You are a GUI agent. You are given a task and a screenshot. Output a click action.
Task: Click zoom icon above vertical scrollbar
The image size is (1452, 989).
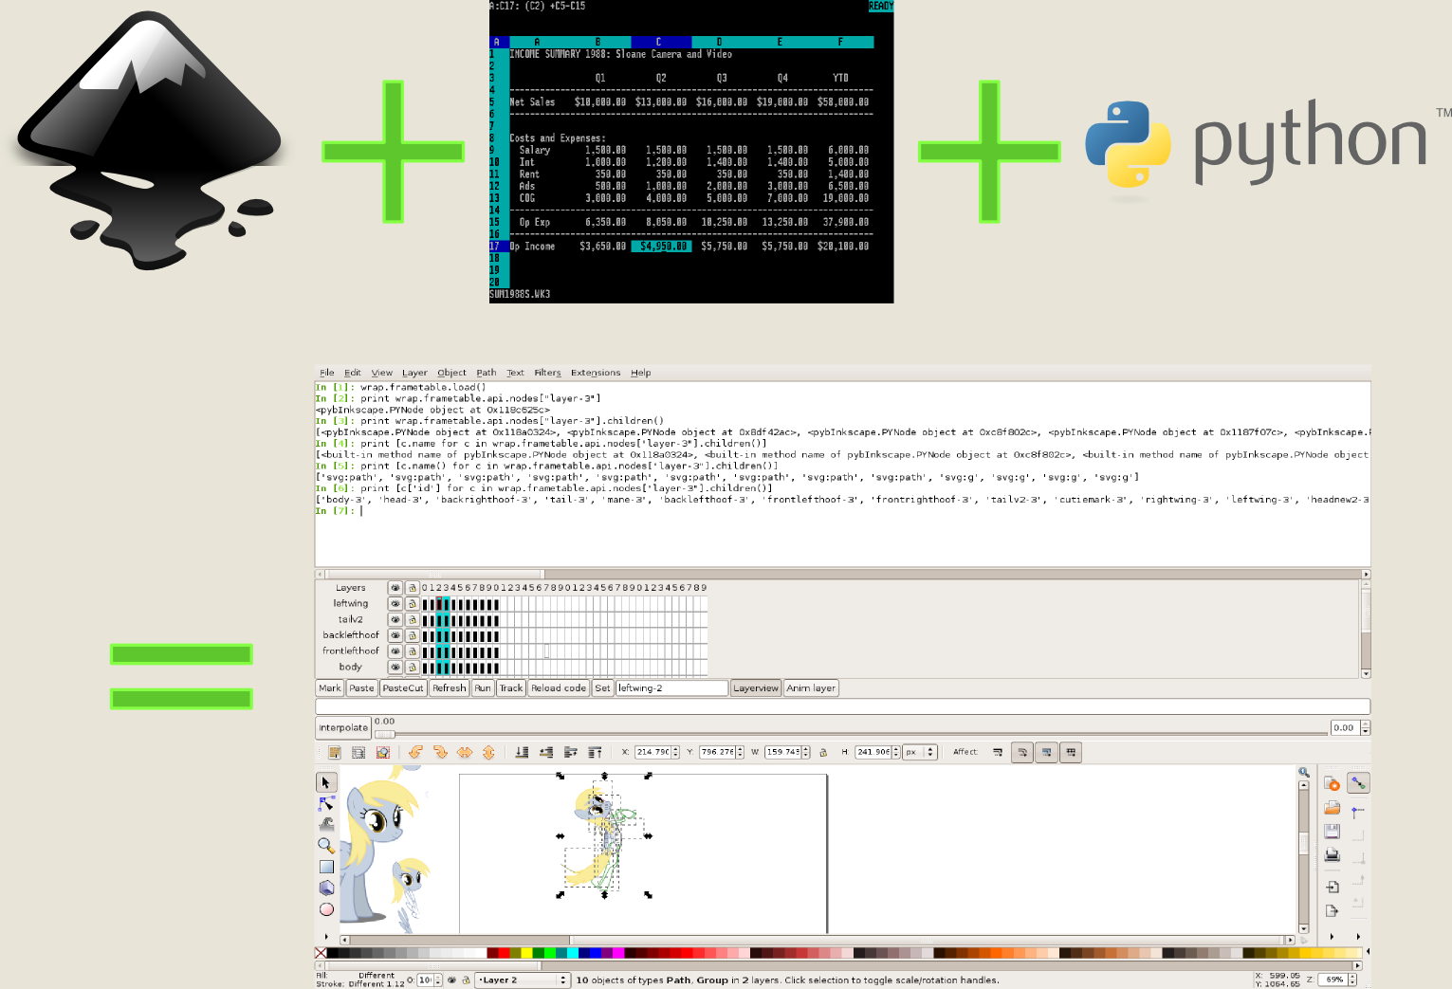click(x=1304, y=773)
